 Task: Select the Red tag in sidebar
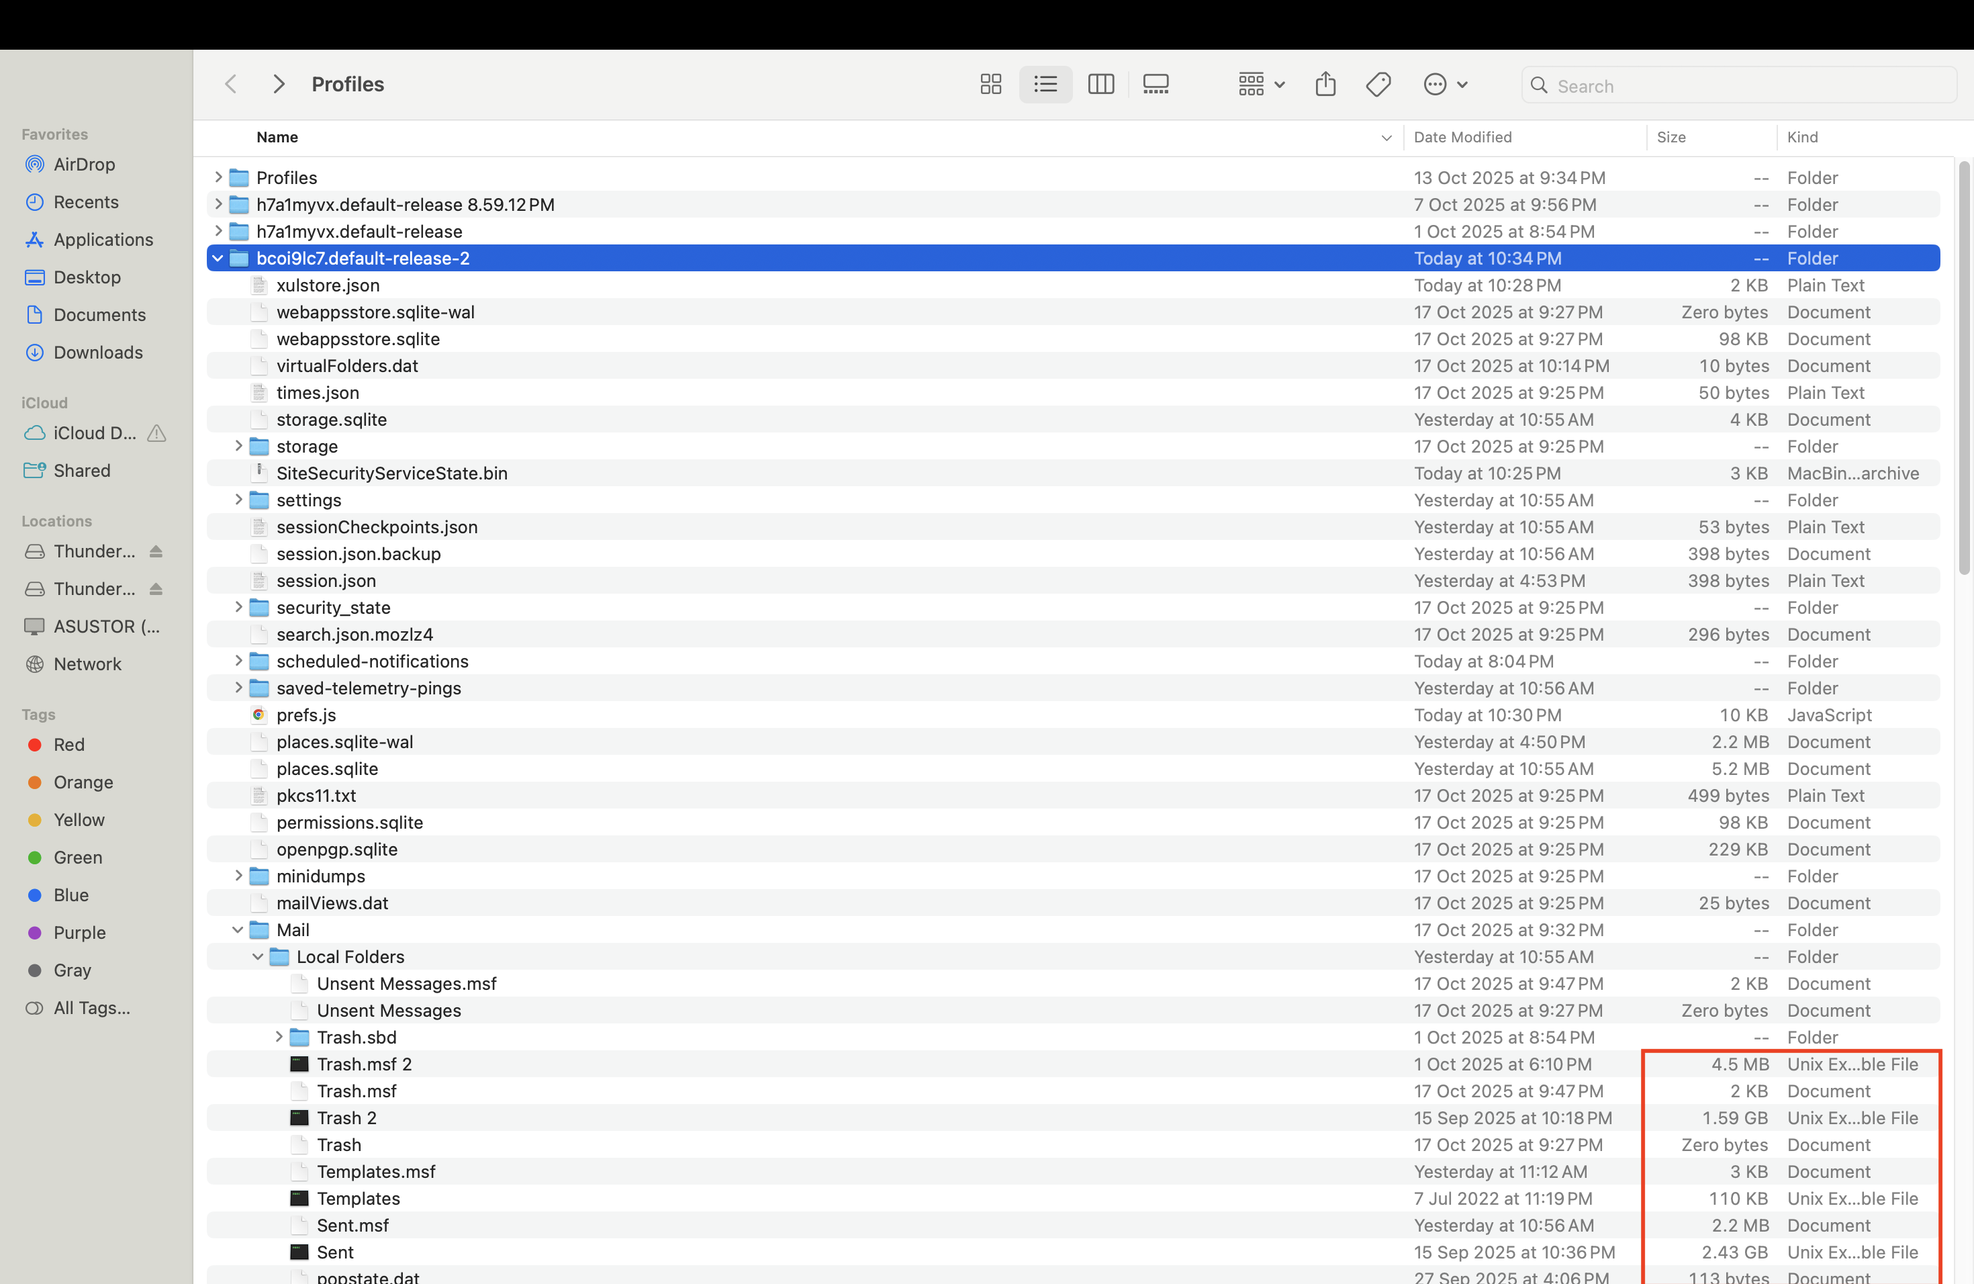point(69,745)
